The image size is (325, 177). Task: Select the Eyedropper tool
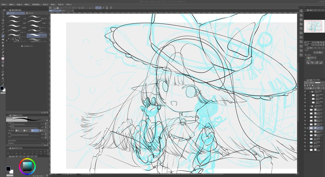click(x=3, y=32)
